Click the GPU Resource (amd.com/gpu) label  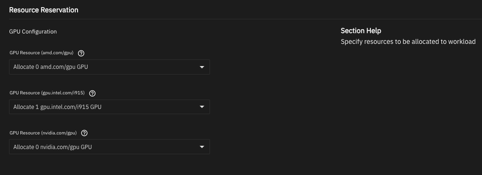pos(42,53)
